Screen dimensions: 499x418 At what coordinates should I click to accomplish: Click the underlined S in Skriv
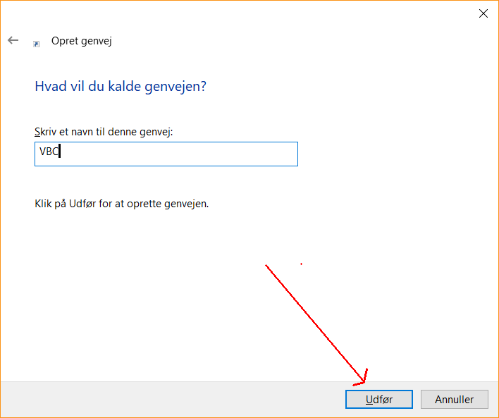pyautogui.click(x=37, y=132)
